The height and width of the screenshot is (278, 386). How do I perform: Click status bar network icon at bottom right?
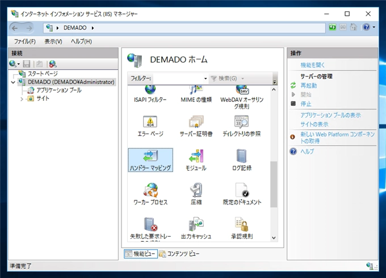pos(370,266)
